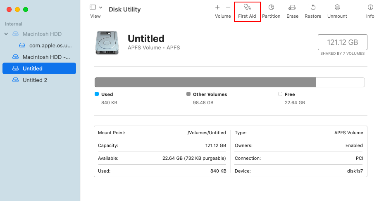Toggle the sidebar view icon
The width and height of the screenshot is (379, 201).
93,7
